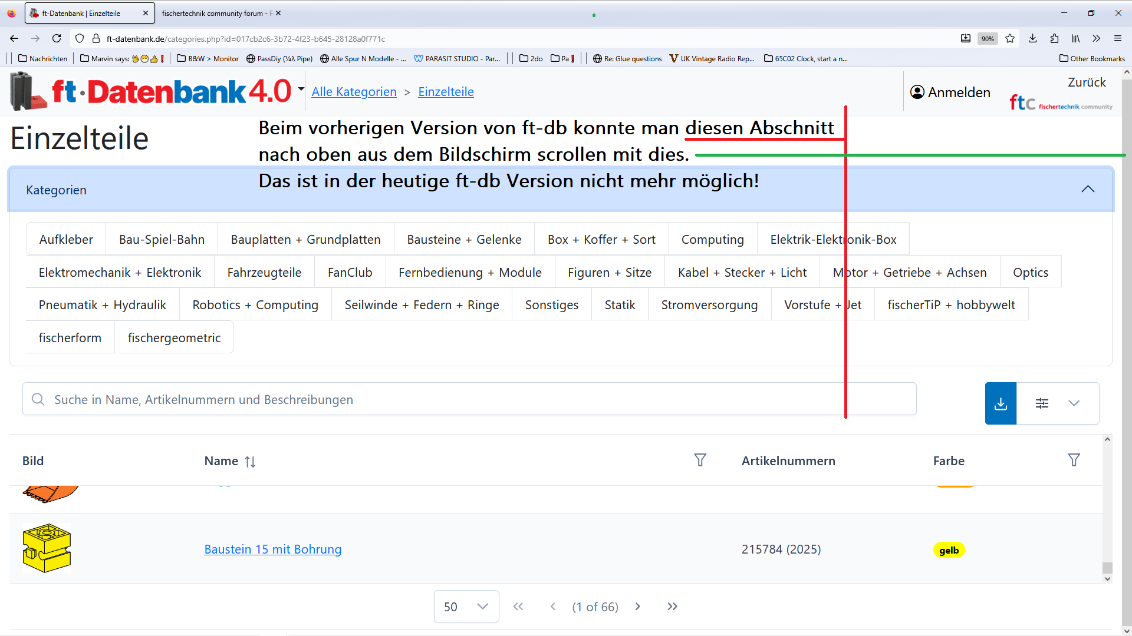
Task: Collapse the Kategorien panel chevron
Action: coord(1087,189)
